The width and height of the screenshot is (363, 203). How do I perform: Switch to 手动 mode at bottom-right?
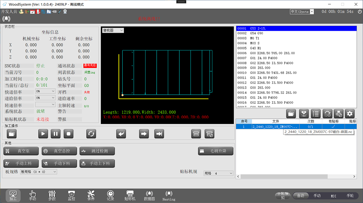(x=317, y=196)
